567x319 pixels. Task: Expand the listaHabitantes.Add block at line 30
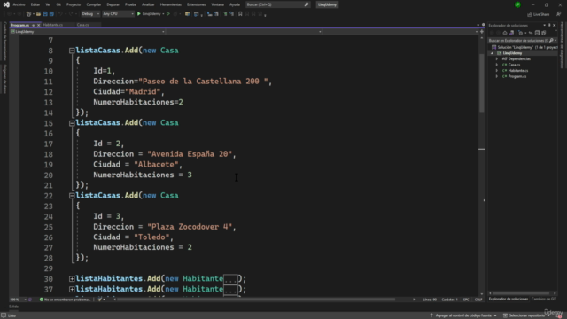pyautogui.click(x=72, y=279)
